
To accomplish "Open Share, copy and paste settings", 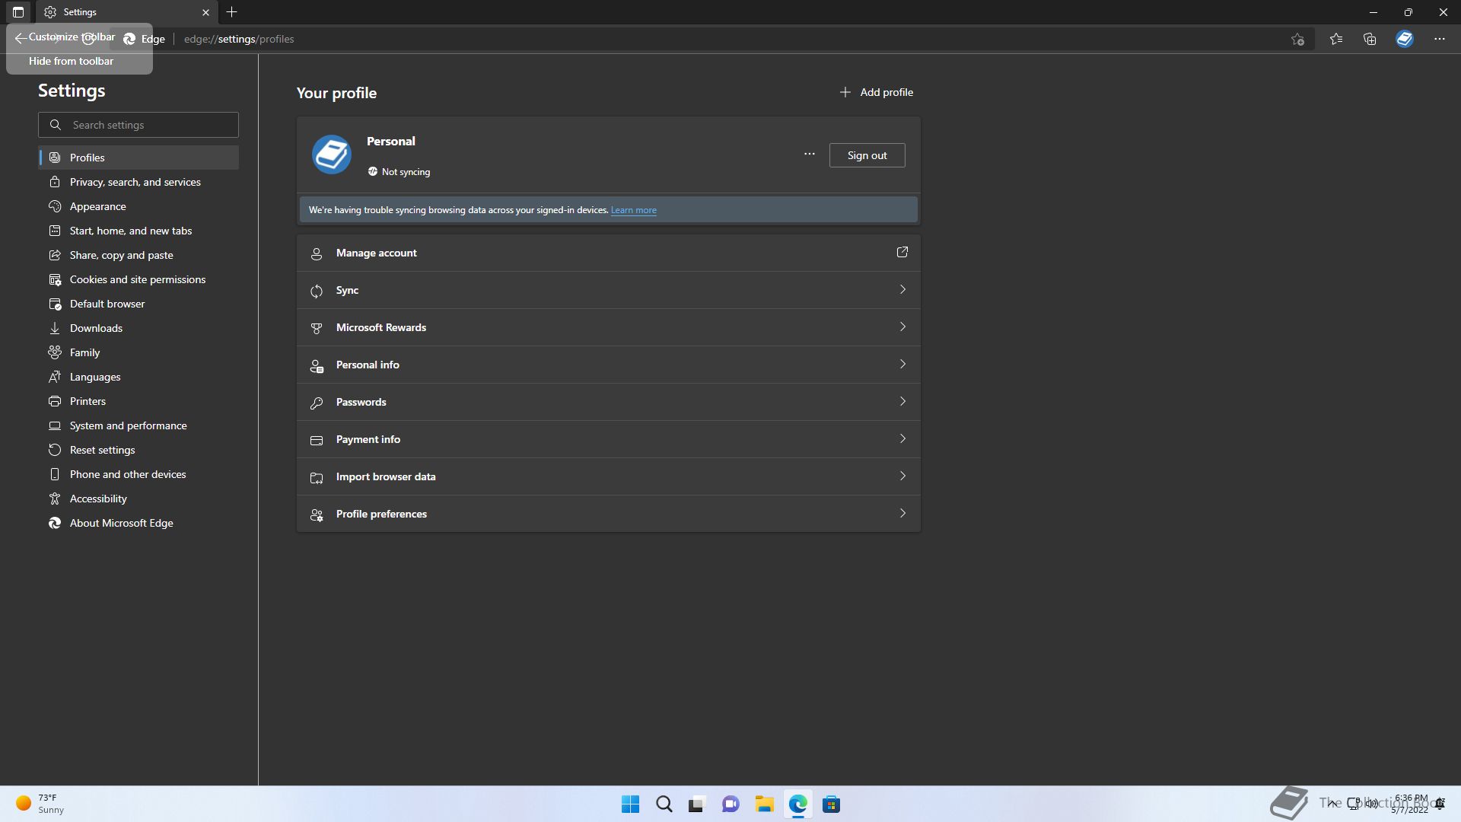I will click(138, 255).
